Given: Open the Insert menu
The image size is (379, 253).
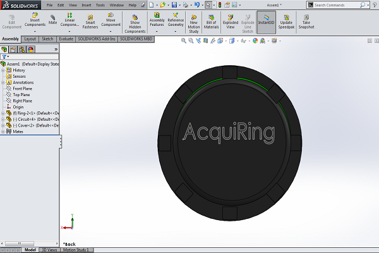Looking at the screenshot, I should (x=87, y=5).
